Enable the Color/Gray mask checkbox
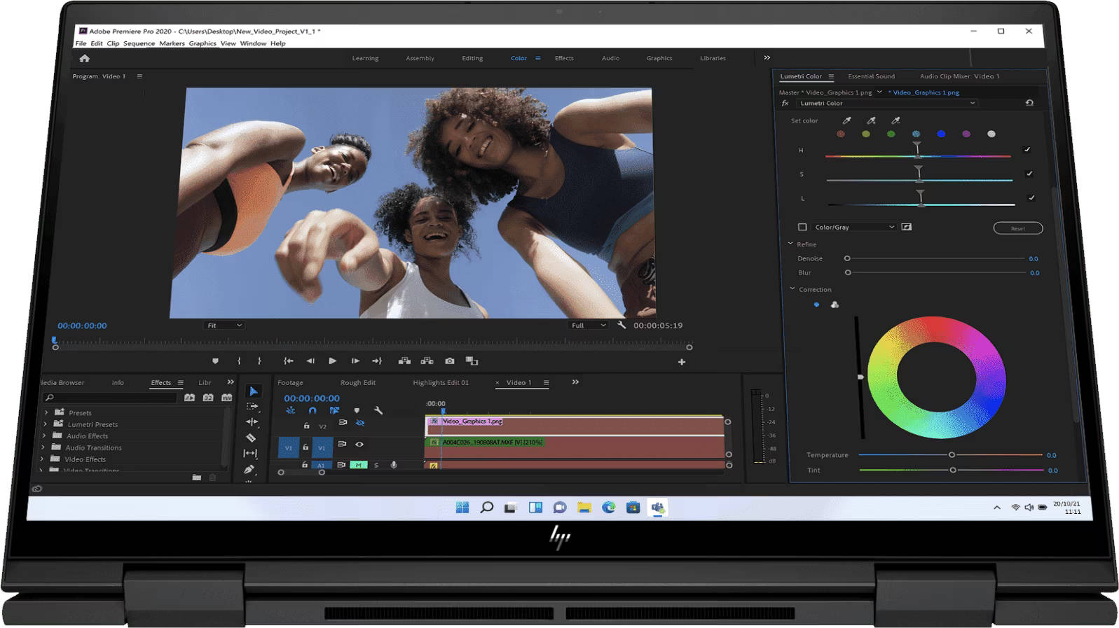The image size is (1119, 628). (x=802, y=227)
